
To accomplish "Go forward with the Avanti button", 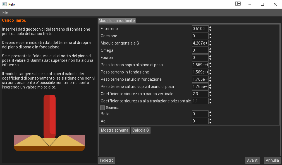I will (x=253, y=160).
